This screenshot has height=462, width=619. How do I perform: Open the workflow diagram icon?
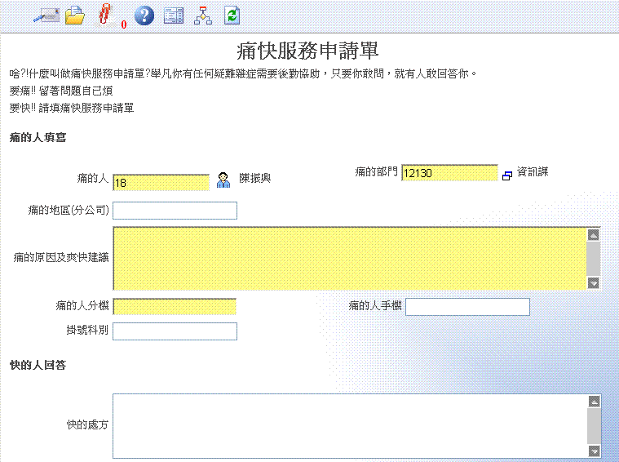coord(202,16)
